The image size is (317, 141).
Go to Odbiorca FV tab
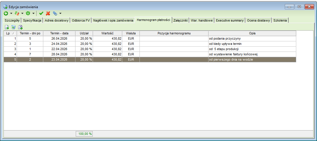tap(81, 20)
